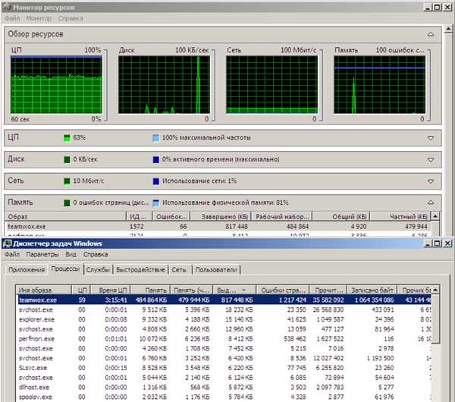Switch to Службы tab
Screen dimensions: 455x402
98,270
